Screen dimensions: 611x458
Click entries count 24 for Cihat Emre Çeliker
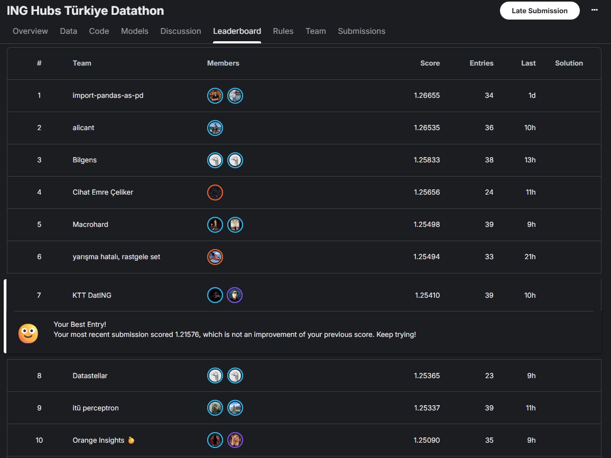[489, 192]
